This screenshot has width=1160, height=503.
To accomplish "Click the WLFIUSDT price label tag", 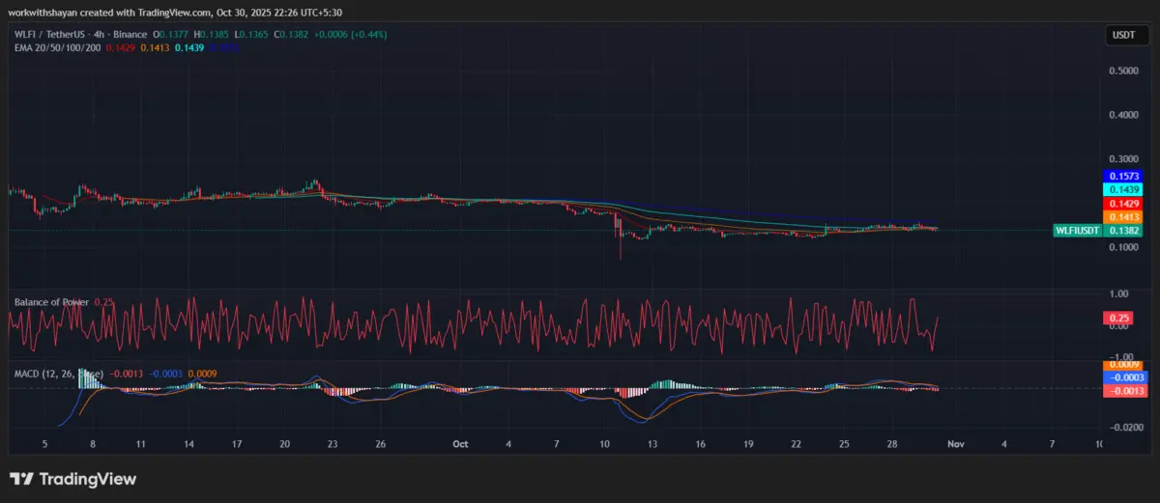I will [x=1078, y=231].
